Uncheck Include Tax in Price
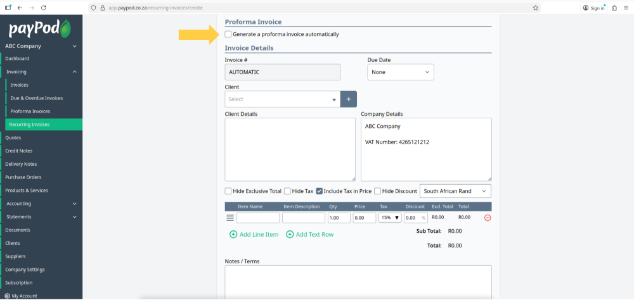634x300 pixels. pyautogui.click(x=320, y=191)
